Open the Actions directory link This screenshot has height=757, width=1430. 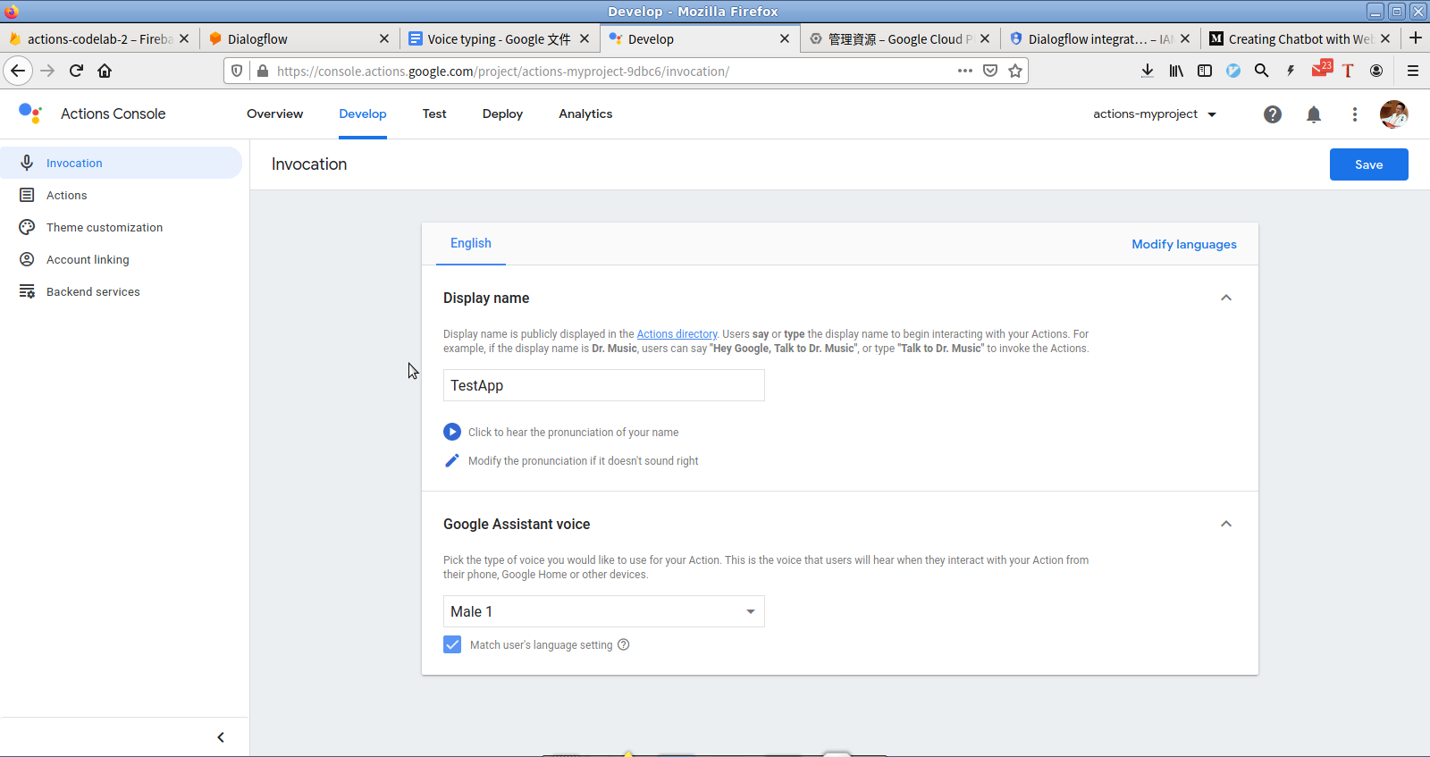coord(677,334)
